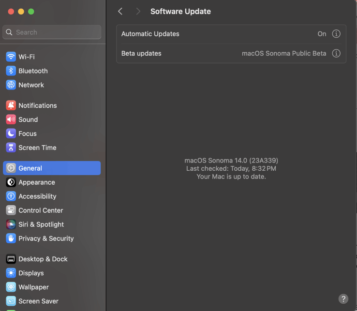Screen dimensions: 357x311
Task: Open Desktop & Dock label in sidebar
Action: [x=43, y=259]
